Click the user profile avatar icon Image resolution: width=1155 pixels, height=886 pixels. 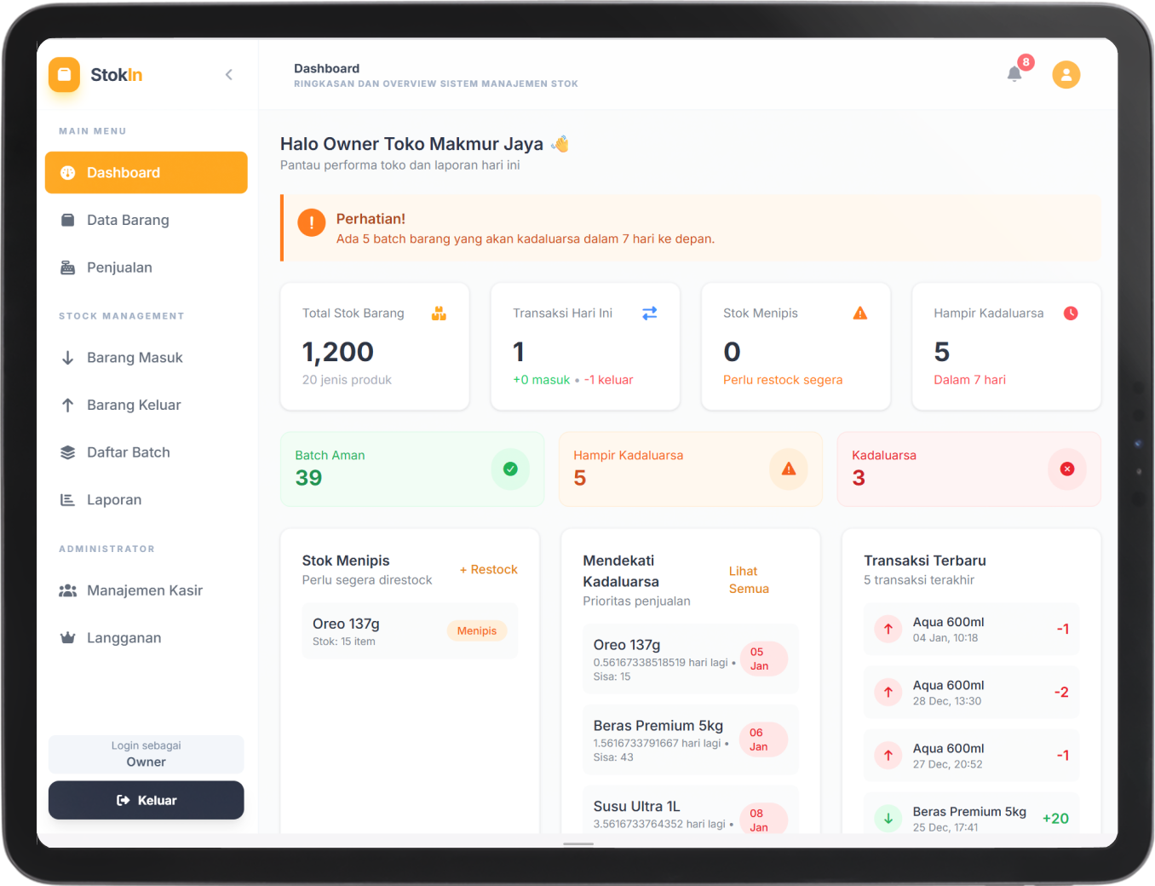1066,74
